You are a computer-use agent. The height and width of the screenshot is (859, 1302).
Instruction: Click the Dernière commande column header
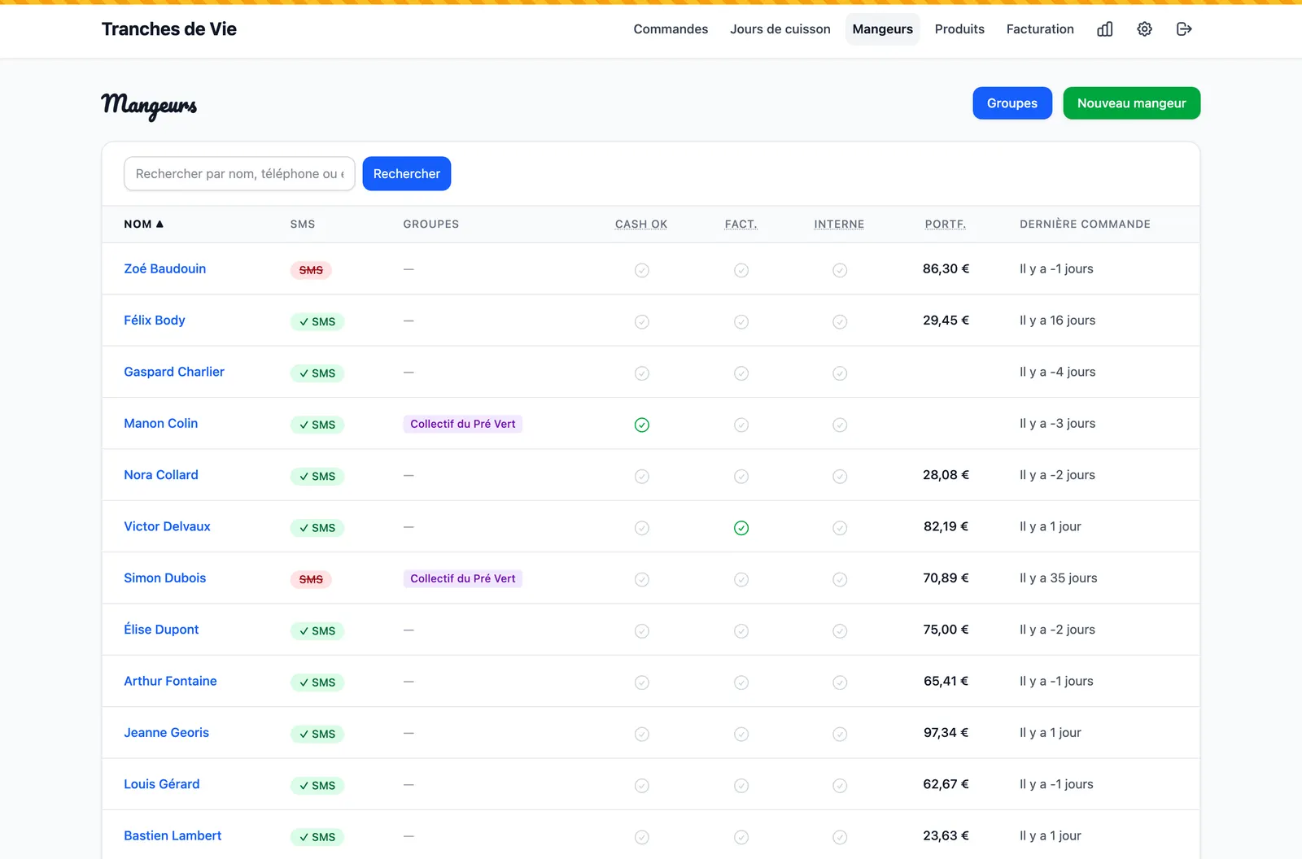click(1085, 224)
